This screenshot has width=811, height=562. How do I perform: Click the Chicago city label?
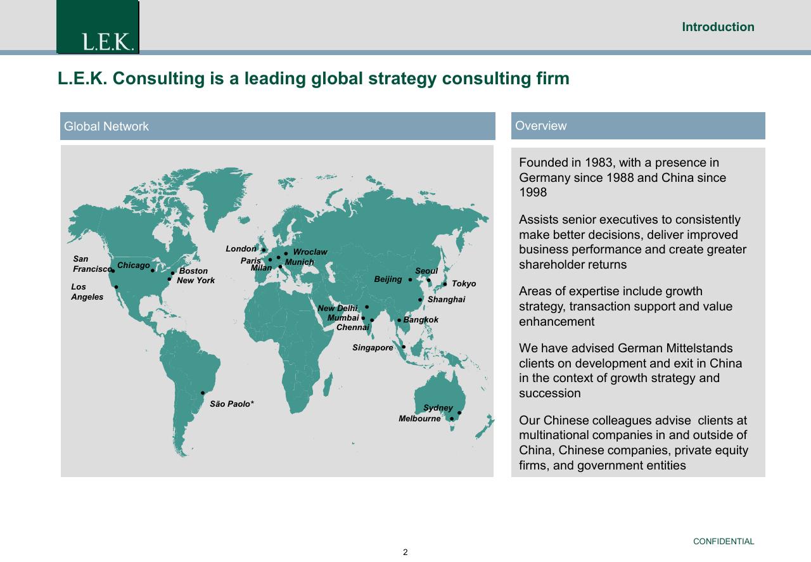(x=134, y=265)
